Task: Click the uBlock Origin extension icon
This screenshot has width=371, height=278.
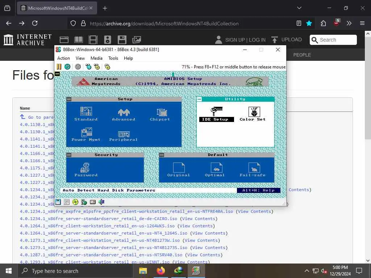Action: 336,23
